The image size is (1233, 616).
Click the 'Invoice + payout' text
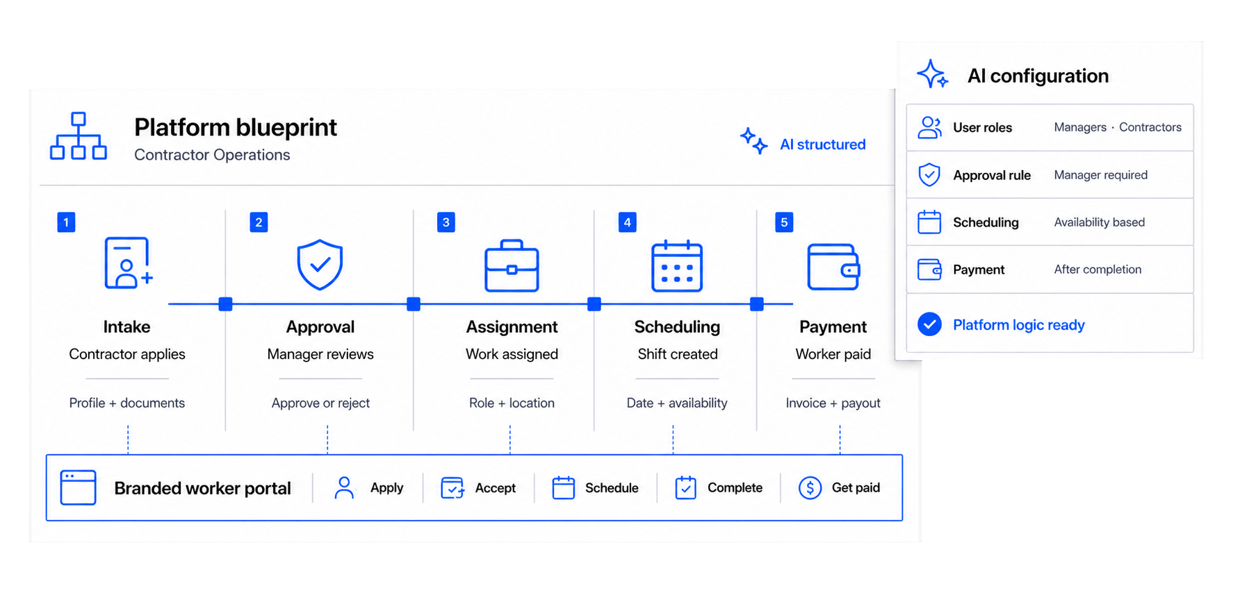click(833, 403)
